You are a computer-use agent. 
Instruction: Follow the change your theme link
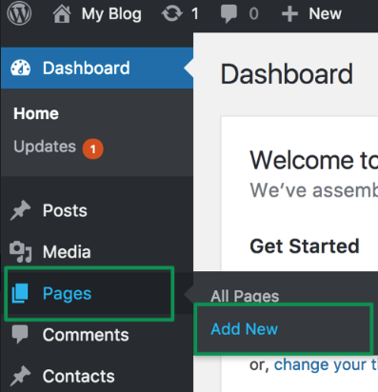(326, 365)
